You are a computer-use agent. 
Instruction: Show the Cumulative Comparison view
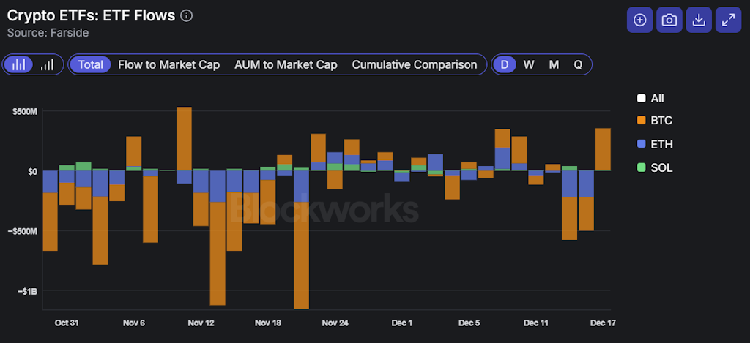415,64
